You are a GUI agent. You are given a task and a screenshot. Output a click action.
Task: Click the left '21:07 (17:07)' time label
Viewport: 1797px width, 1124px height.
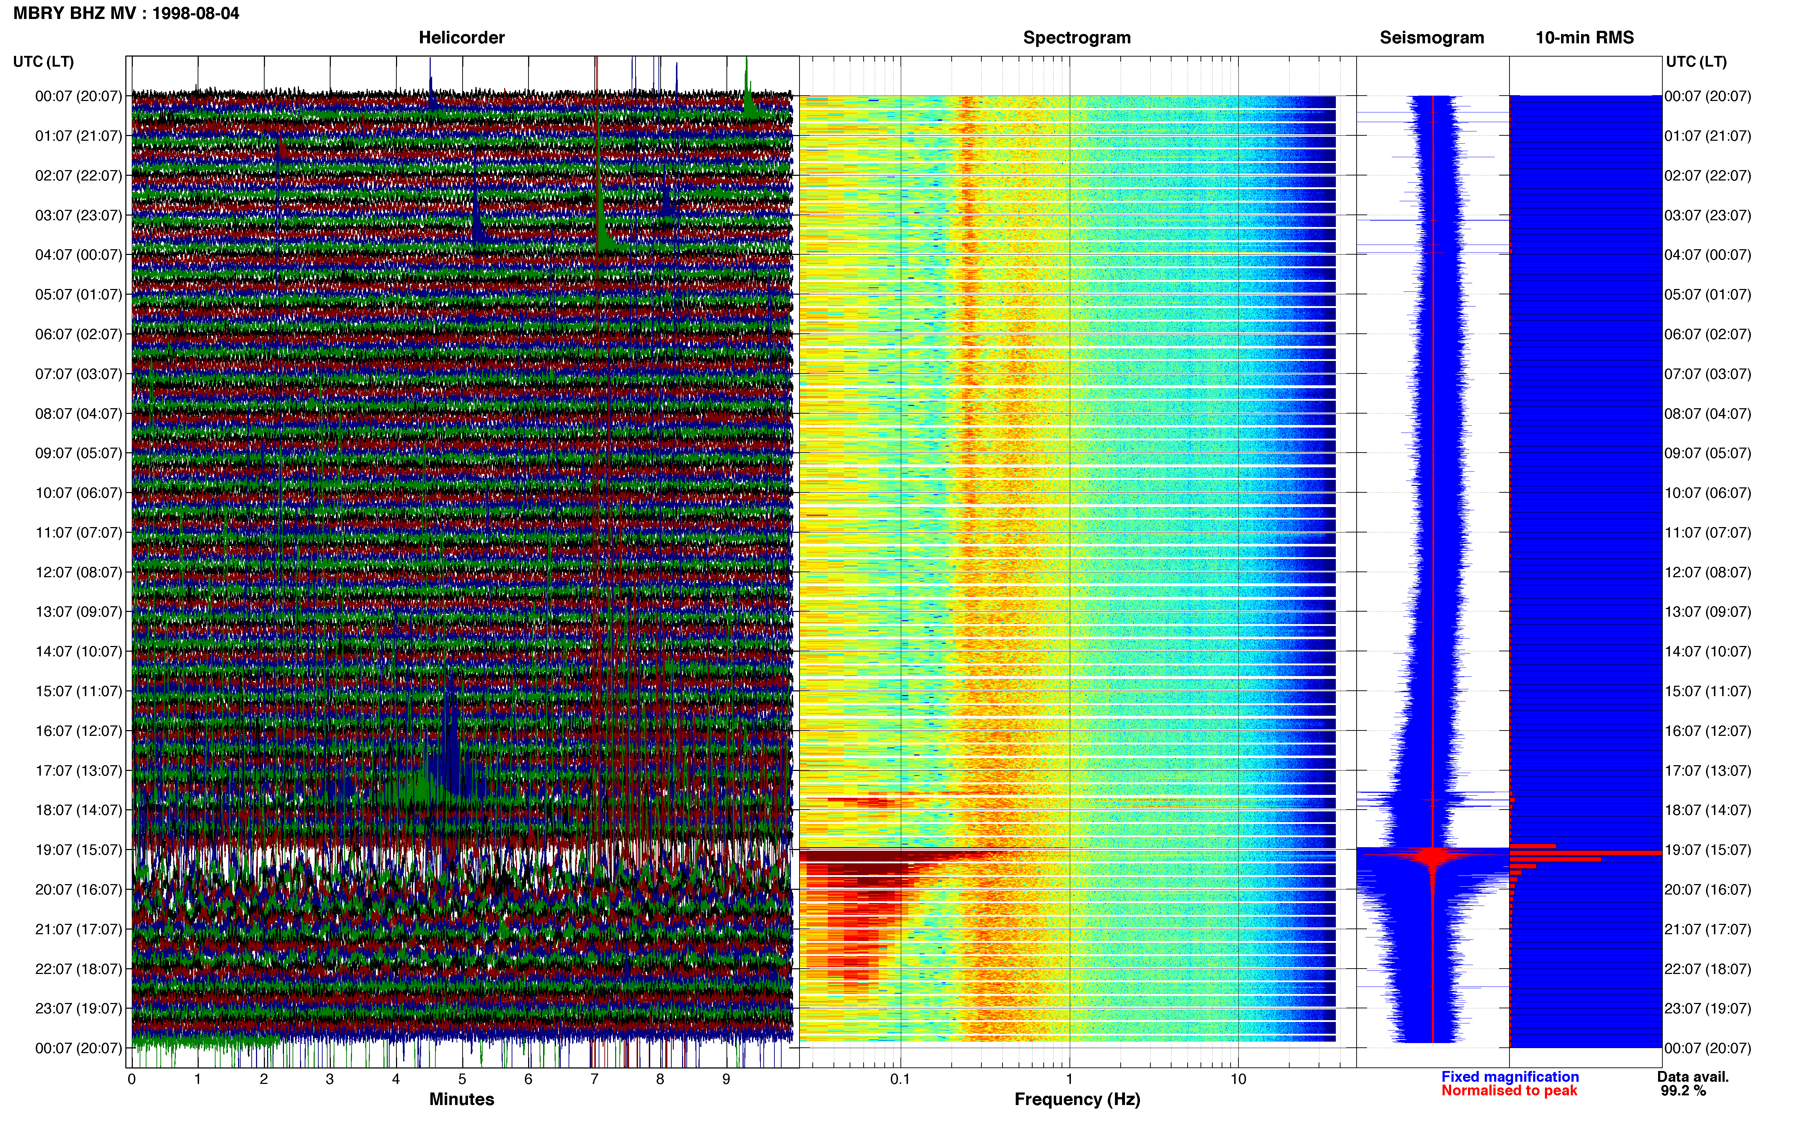(x=78, y=928)
